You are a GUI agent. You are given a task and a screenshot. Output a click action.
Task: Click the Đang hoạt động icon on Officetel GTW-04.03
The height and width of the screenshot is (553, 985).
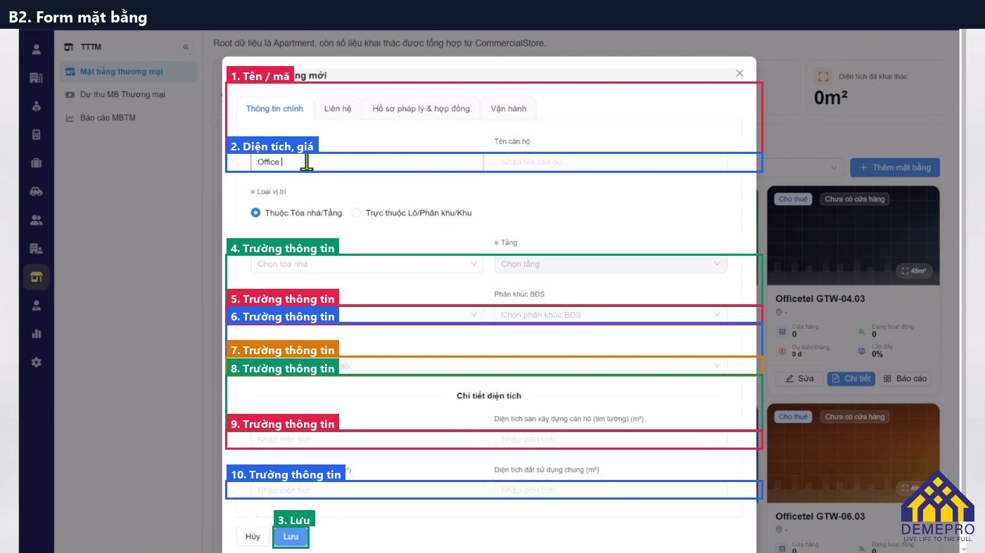tap(861, 331)
